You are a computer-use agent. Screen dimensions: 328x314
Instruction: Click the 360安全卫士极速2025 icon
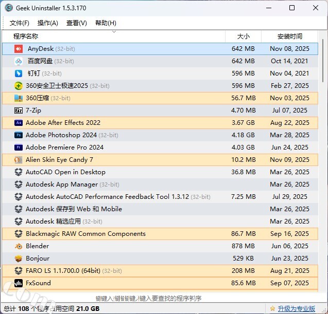pos(19,86)
